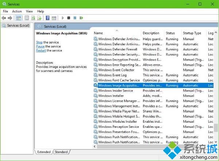Click the Restart Service toolbar icon
The height and width of the screenshot is (161, 219).
point(81,18)
